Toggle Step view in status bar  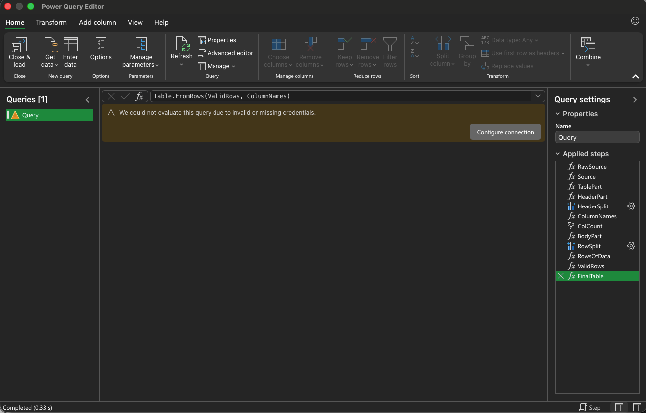590,407
